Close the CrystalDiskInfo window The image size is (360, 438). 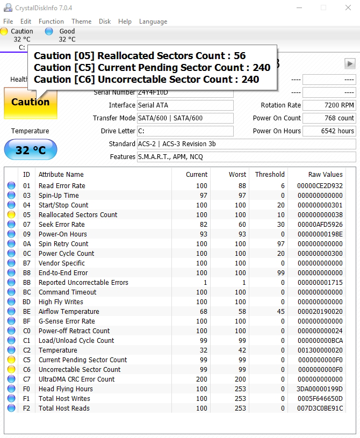348,8
